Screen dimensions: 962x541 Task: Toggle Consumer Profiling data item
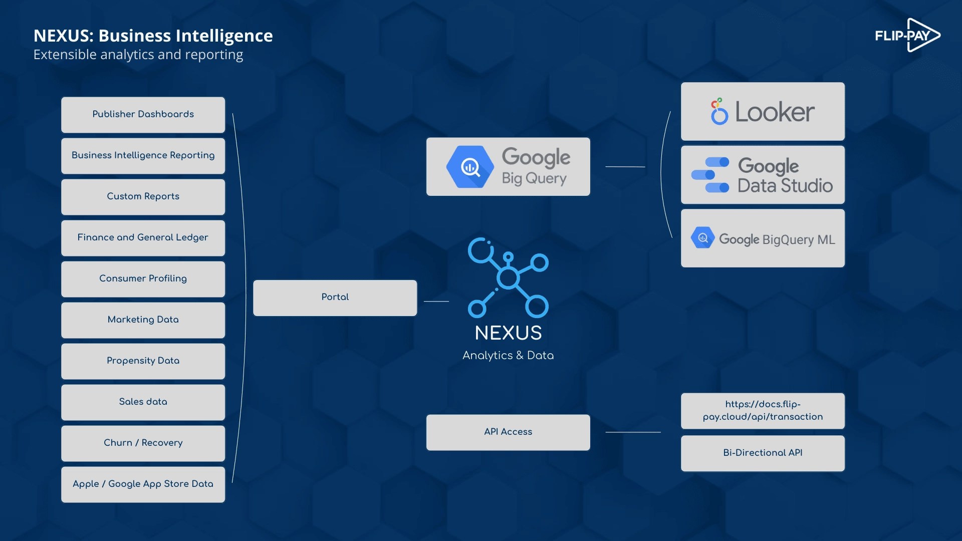143,279
